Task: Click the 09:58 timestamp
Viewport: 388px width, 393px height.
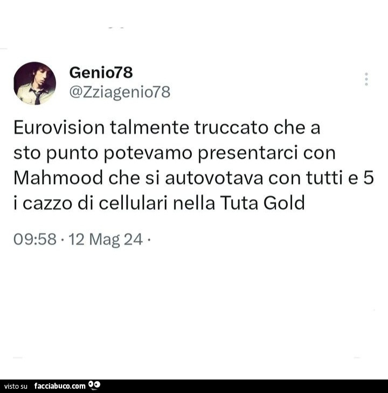Action: (x=35, y=239)
